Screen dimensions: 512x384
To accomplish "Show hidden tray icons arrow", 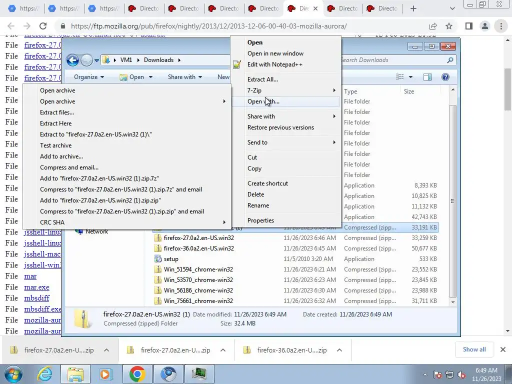I will [x=425, y=375].
